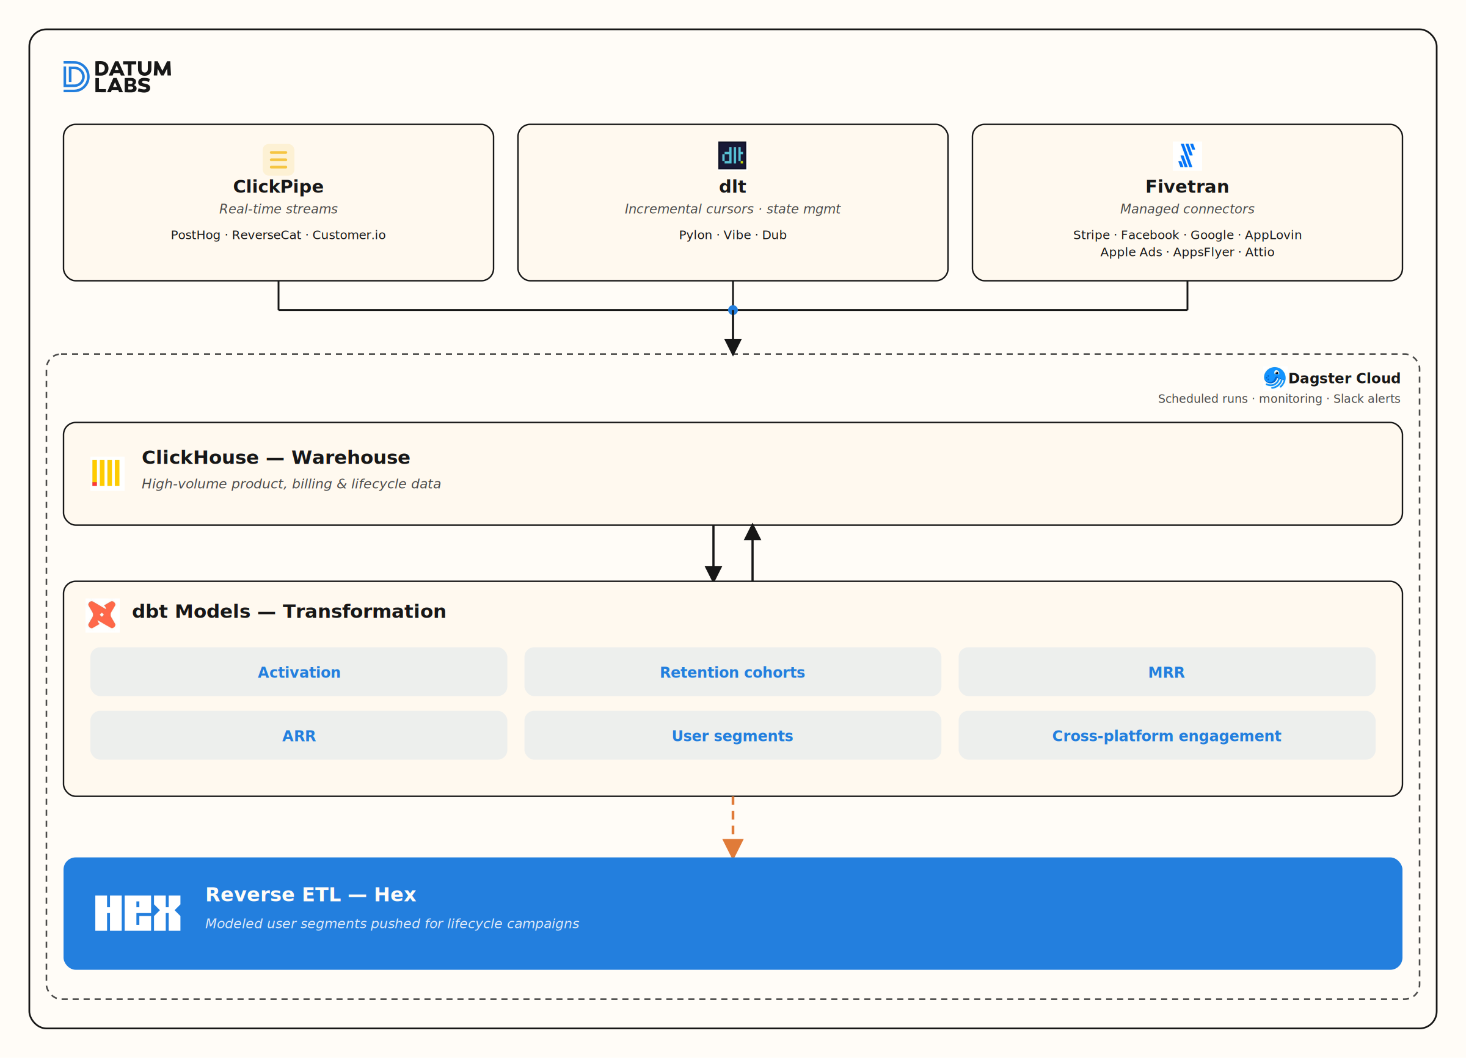The image size is (1466, 1058).
Task: Click the dbt orange logo icon
Action: (x=102, y=614)
